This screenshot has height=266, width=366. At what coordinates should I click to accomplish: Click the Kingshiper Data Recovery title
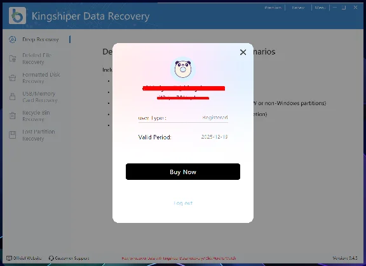(x=91, y=16)
